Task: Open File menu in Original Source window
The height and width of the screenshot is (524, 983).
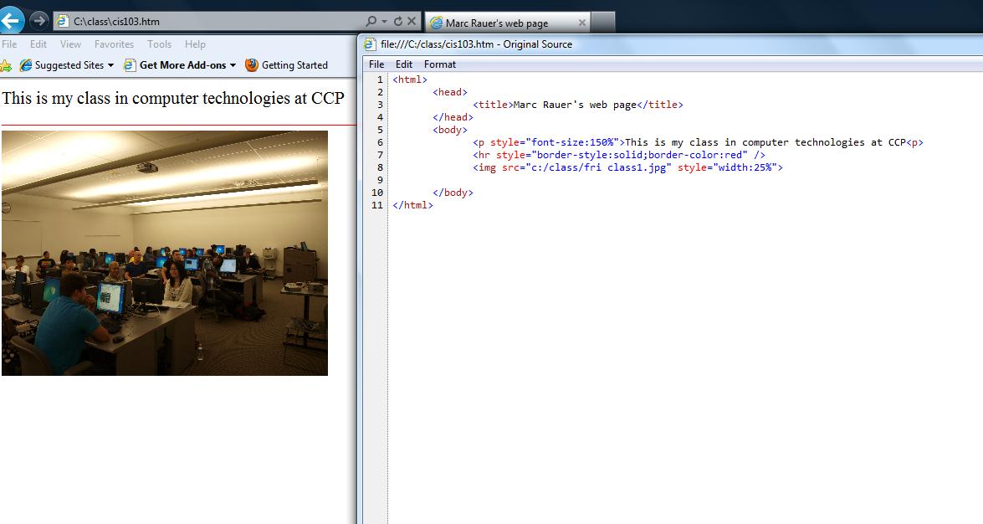Action: coord(376,64)
